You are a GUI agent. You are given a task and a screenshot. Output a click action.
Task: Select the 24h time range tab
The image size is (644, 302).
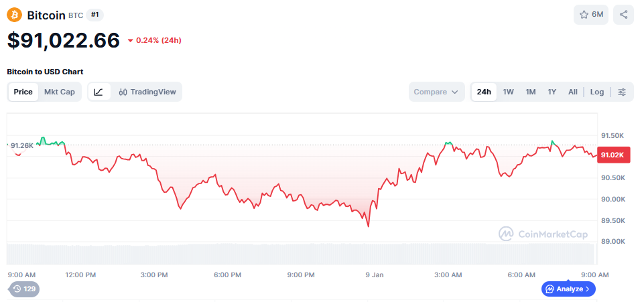484,92
